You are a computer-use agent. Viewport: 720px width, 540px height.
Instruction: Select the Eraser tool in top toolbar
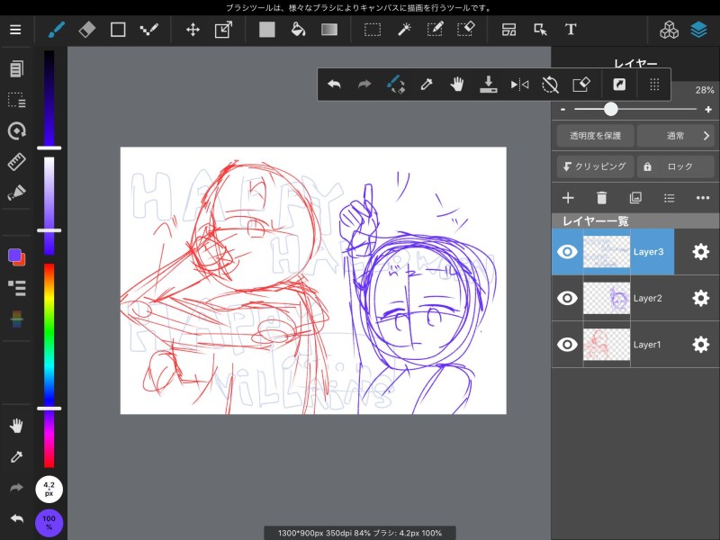click(x=86, y=30)
